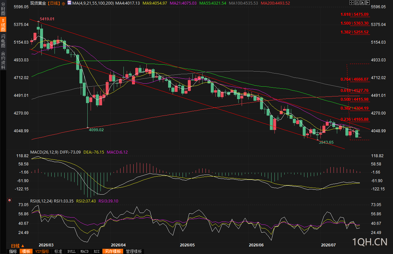Click the Fibonacci 0.764 \ 4666.07 level

tap(354, 79)
